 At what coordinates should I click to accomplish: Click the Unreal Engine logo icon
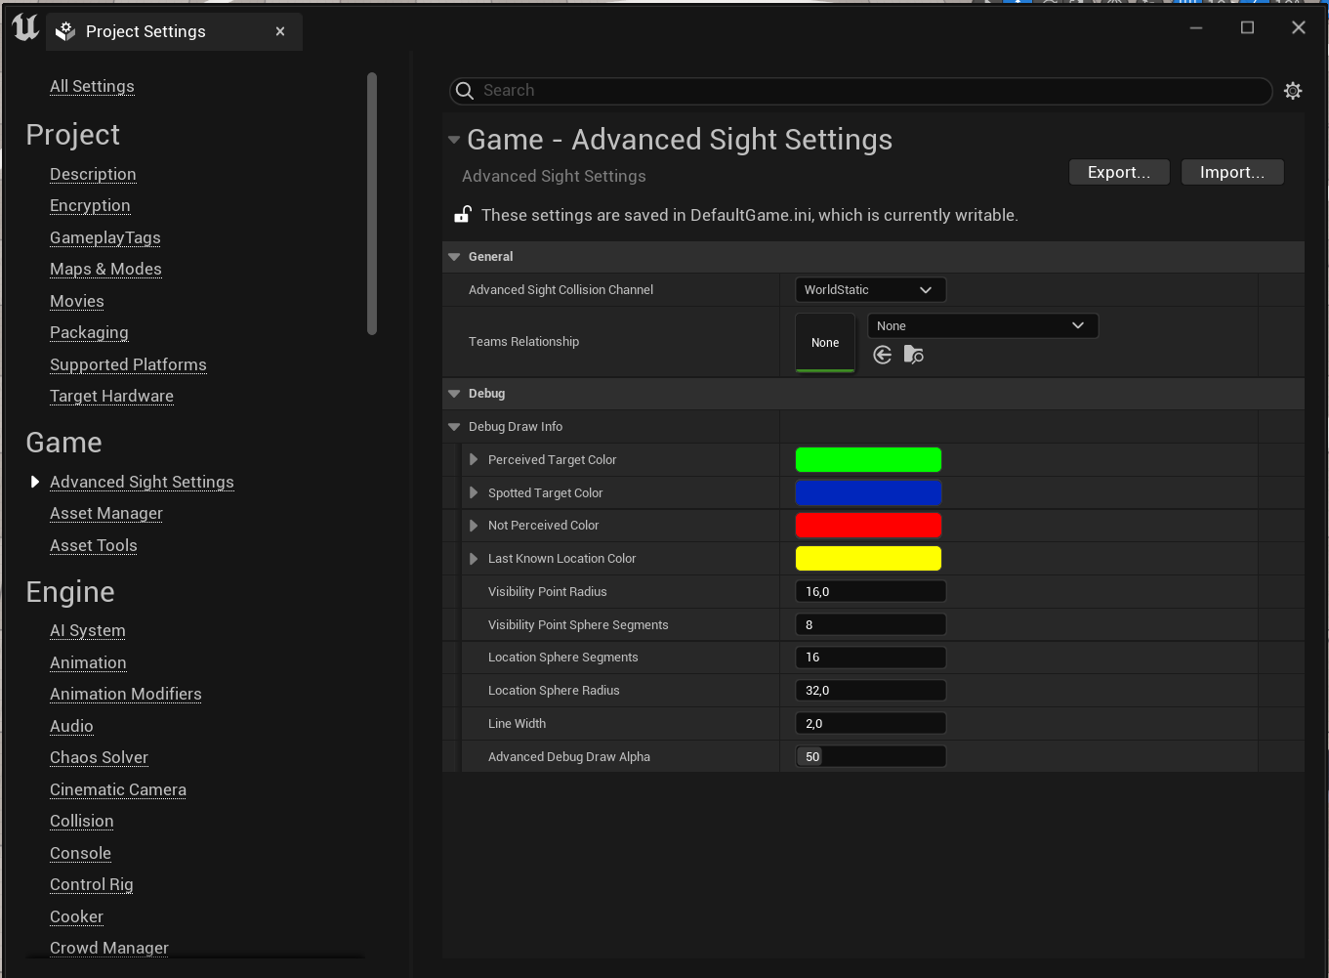point(25,28)
